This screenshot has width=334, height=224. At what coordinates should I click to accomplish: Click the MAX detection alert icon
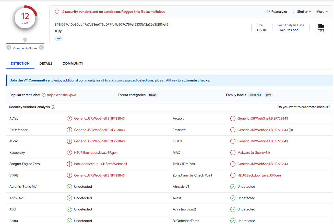coord(233,152)
